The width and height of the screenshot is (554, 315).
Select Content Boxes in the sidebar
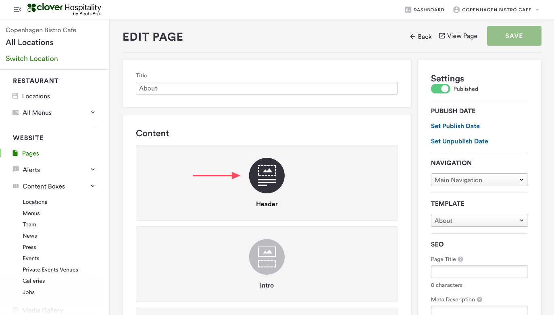pos(44,187)
